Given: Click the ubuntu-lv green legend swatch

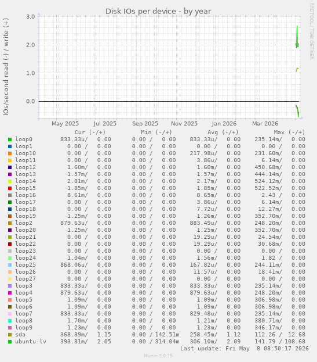Looking at the screenshot, I should [x=10, y=342].
